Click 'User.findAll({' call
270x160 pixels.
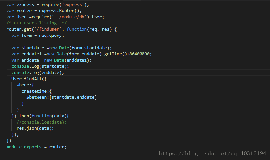(x=29, y=79)
